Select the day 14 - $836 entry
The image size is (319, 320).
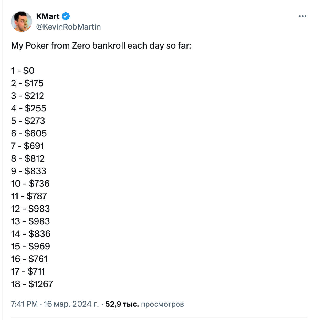(x=31, y=234)
